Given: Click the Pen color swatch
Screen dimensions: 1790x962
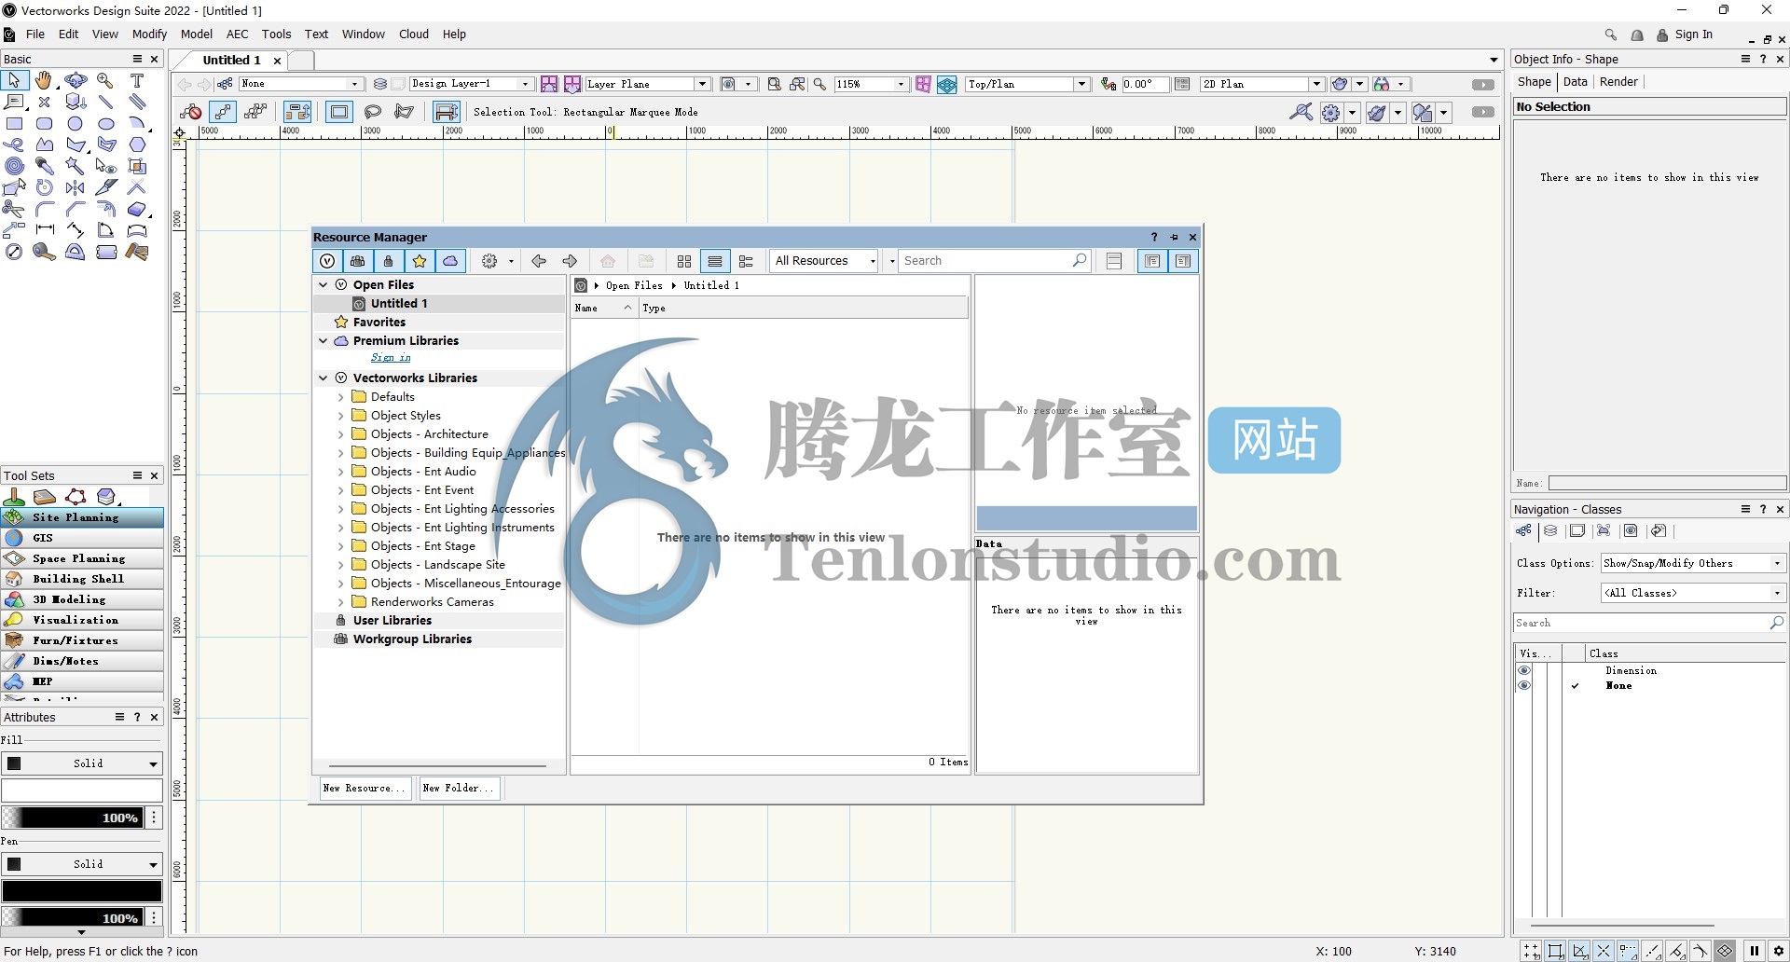Looking at the screenshot, I should point(82,891).
